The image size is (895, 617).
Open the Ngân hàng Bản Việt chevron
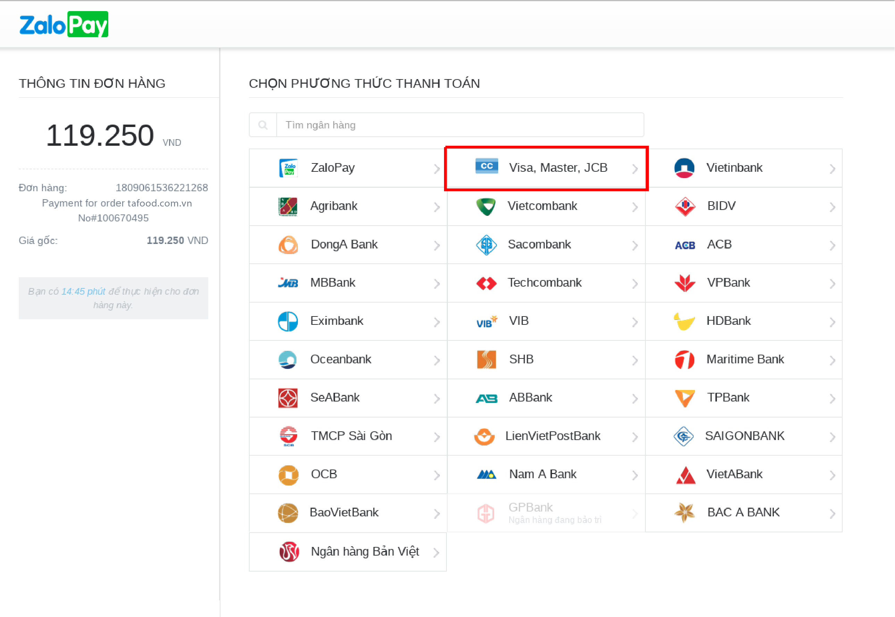pos(436,552)
